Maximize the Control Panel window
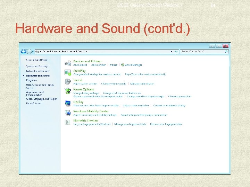Viewport: 250px width, 187px height. pos(219,46)
